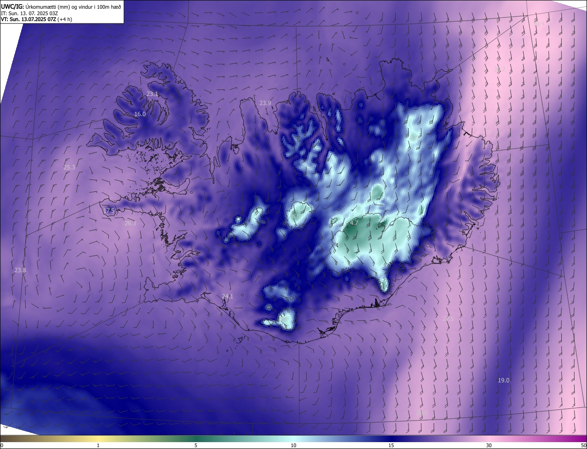
Task: Click the 30.2 value in the northeast
Action: click(499, 69)
